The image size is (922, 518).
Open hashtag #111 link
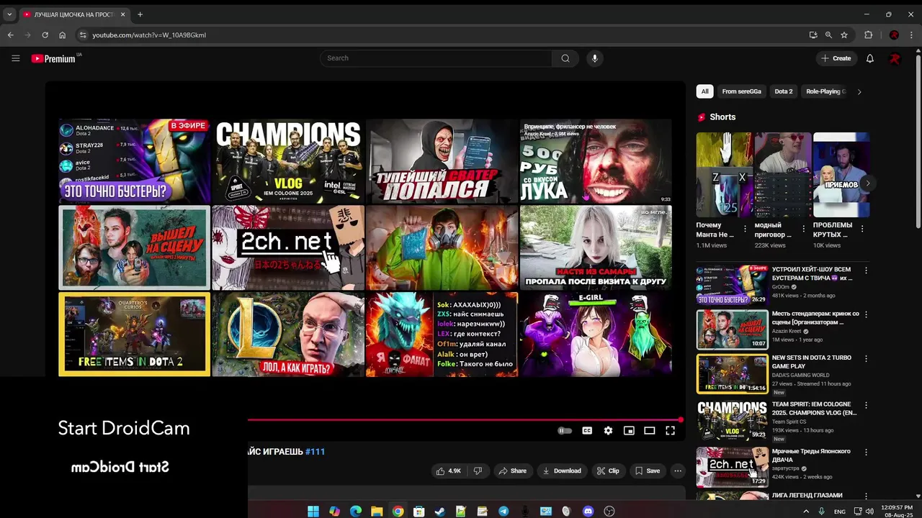pyautogui.click(x=315, y=452)
